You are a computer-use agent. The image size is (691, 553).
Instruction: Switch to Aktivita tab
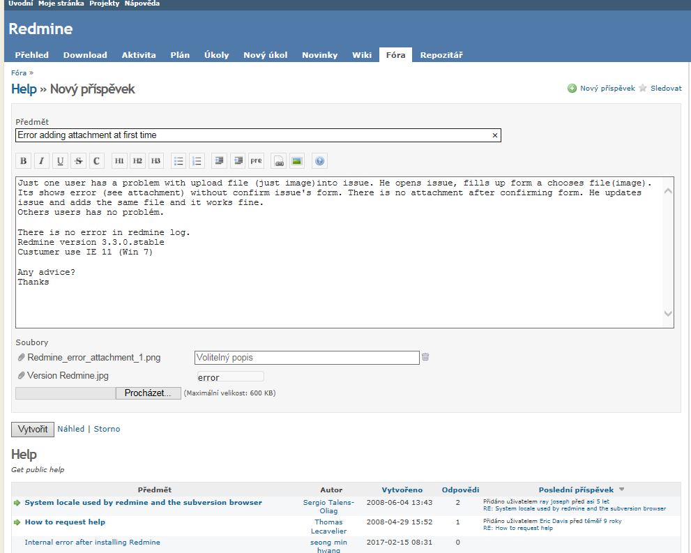point(139,55)
